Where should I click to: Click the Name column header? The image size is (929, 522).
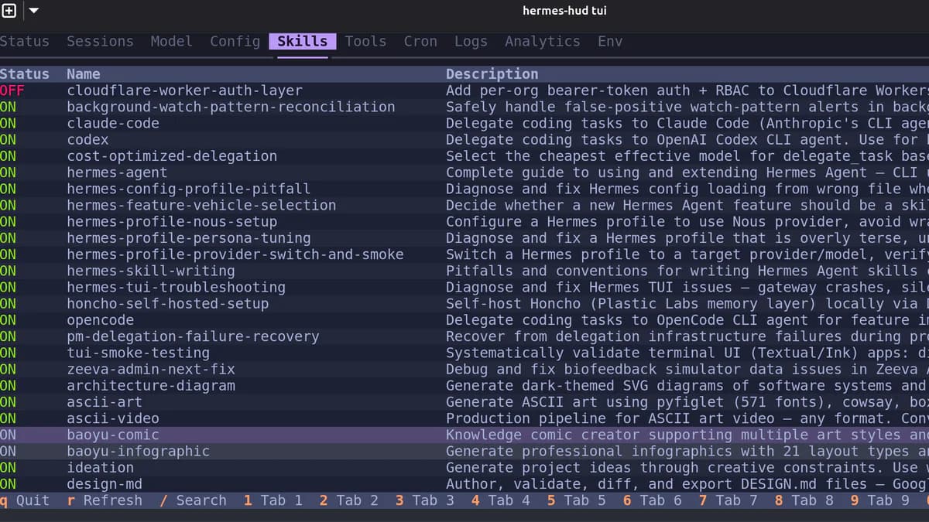83,73
